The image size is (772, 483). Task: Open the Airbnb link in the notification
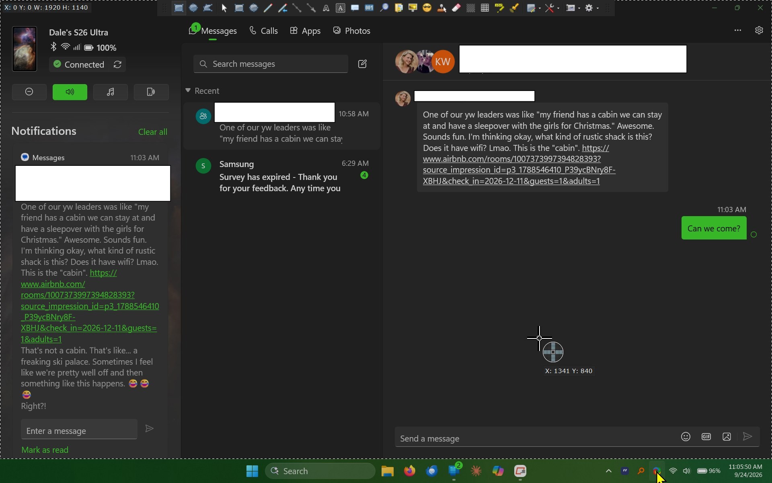point(89,306)
